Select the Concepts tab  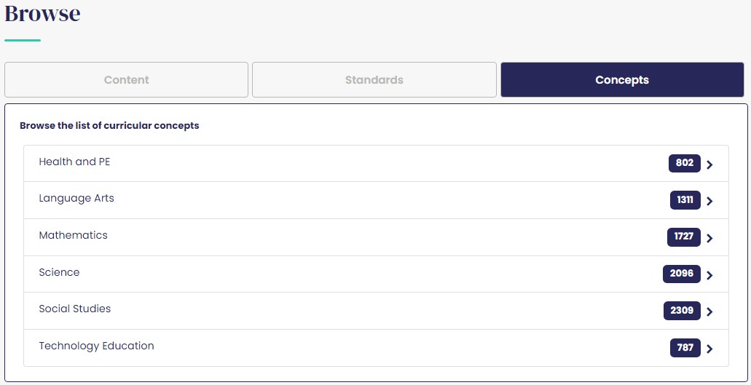pos(621,80)
